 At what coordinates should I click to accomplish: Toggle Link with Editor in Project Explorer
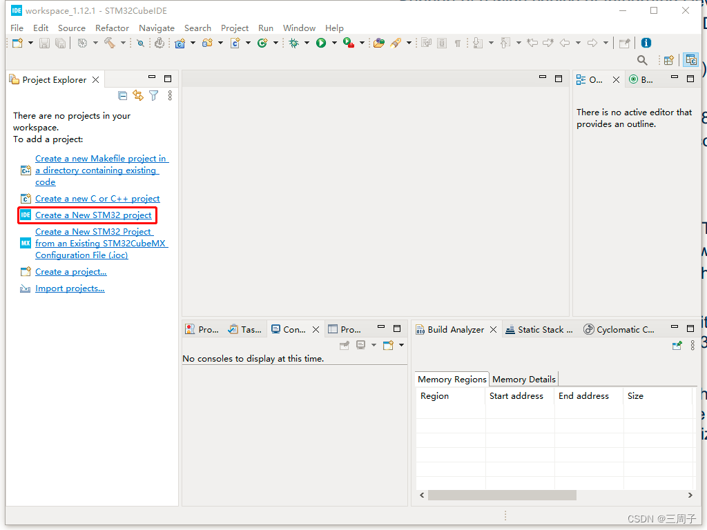coord(138,95)
